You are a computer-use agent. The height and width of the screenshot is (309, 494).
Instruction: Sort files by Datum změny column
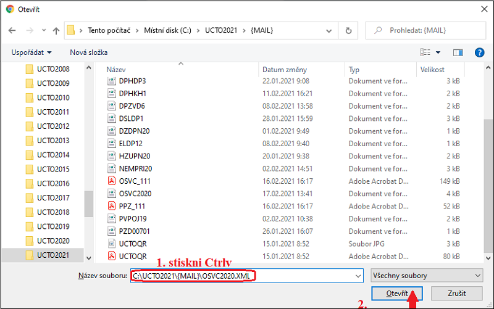(x=284, y=70)
